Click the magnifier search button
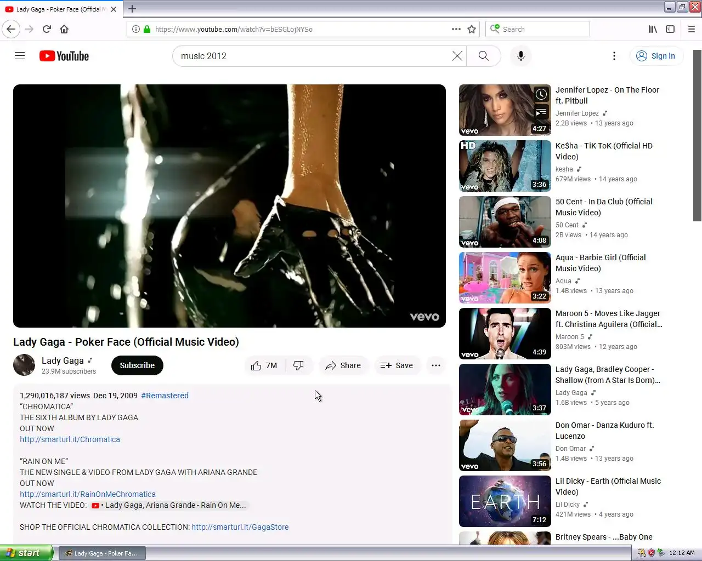The image size is (702, 561). click(x=483, y=56)
